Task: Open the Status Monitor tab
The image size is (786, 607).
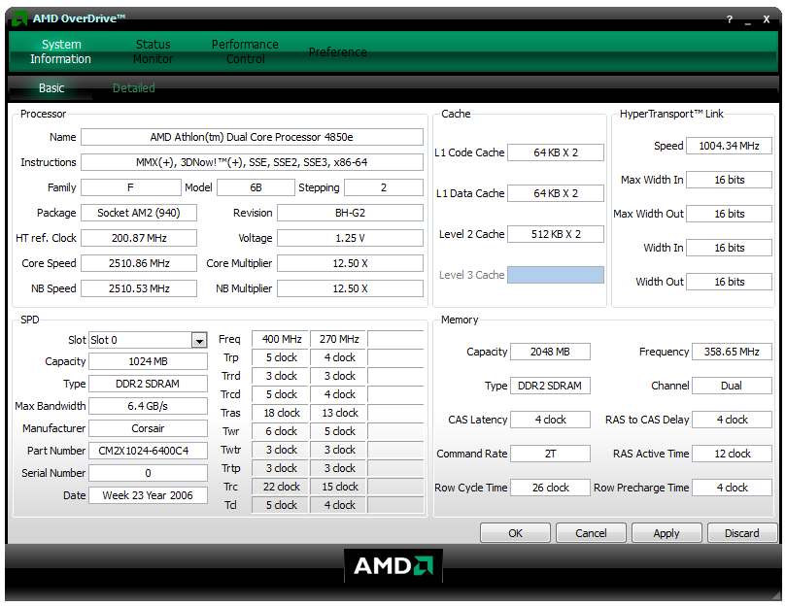Action: (x=153, y=51)
